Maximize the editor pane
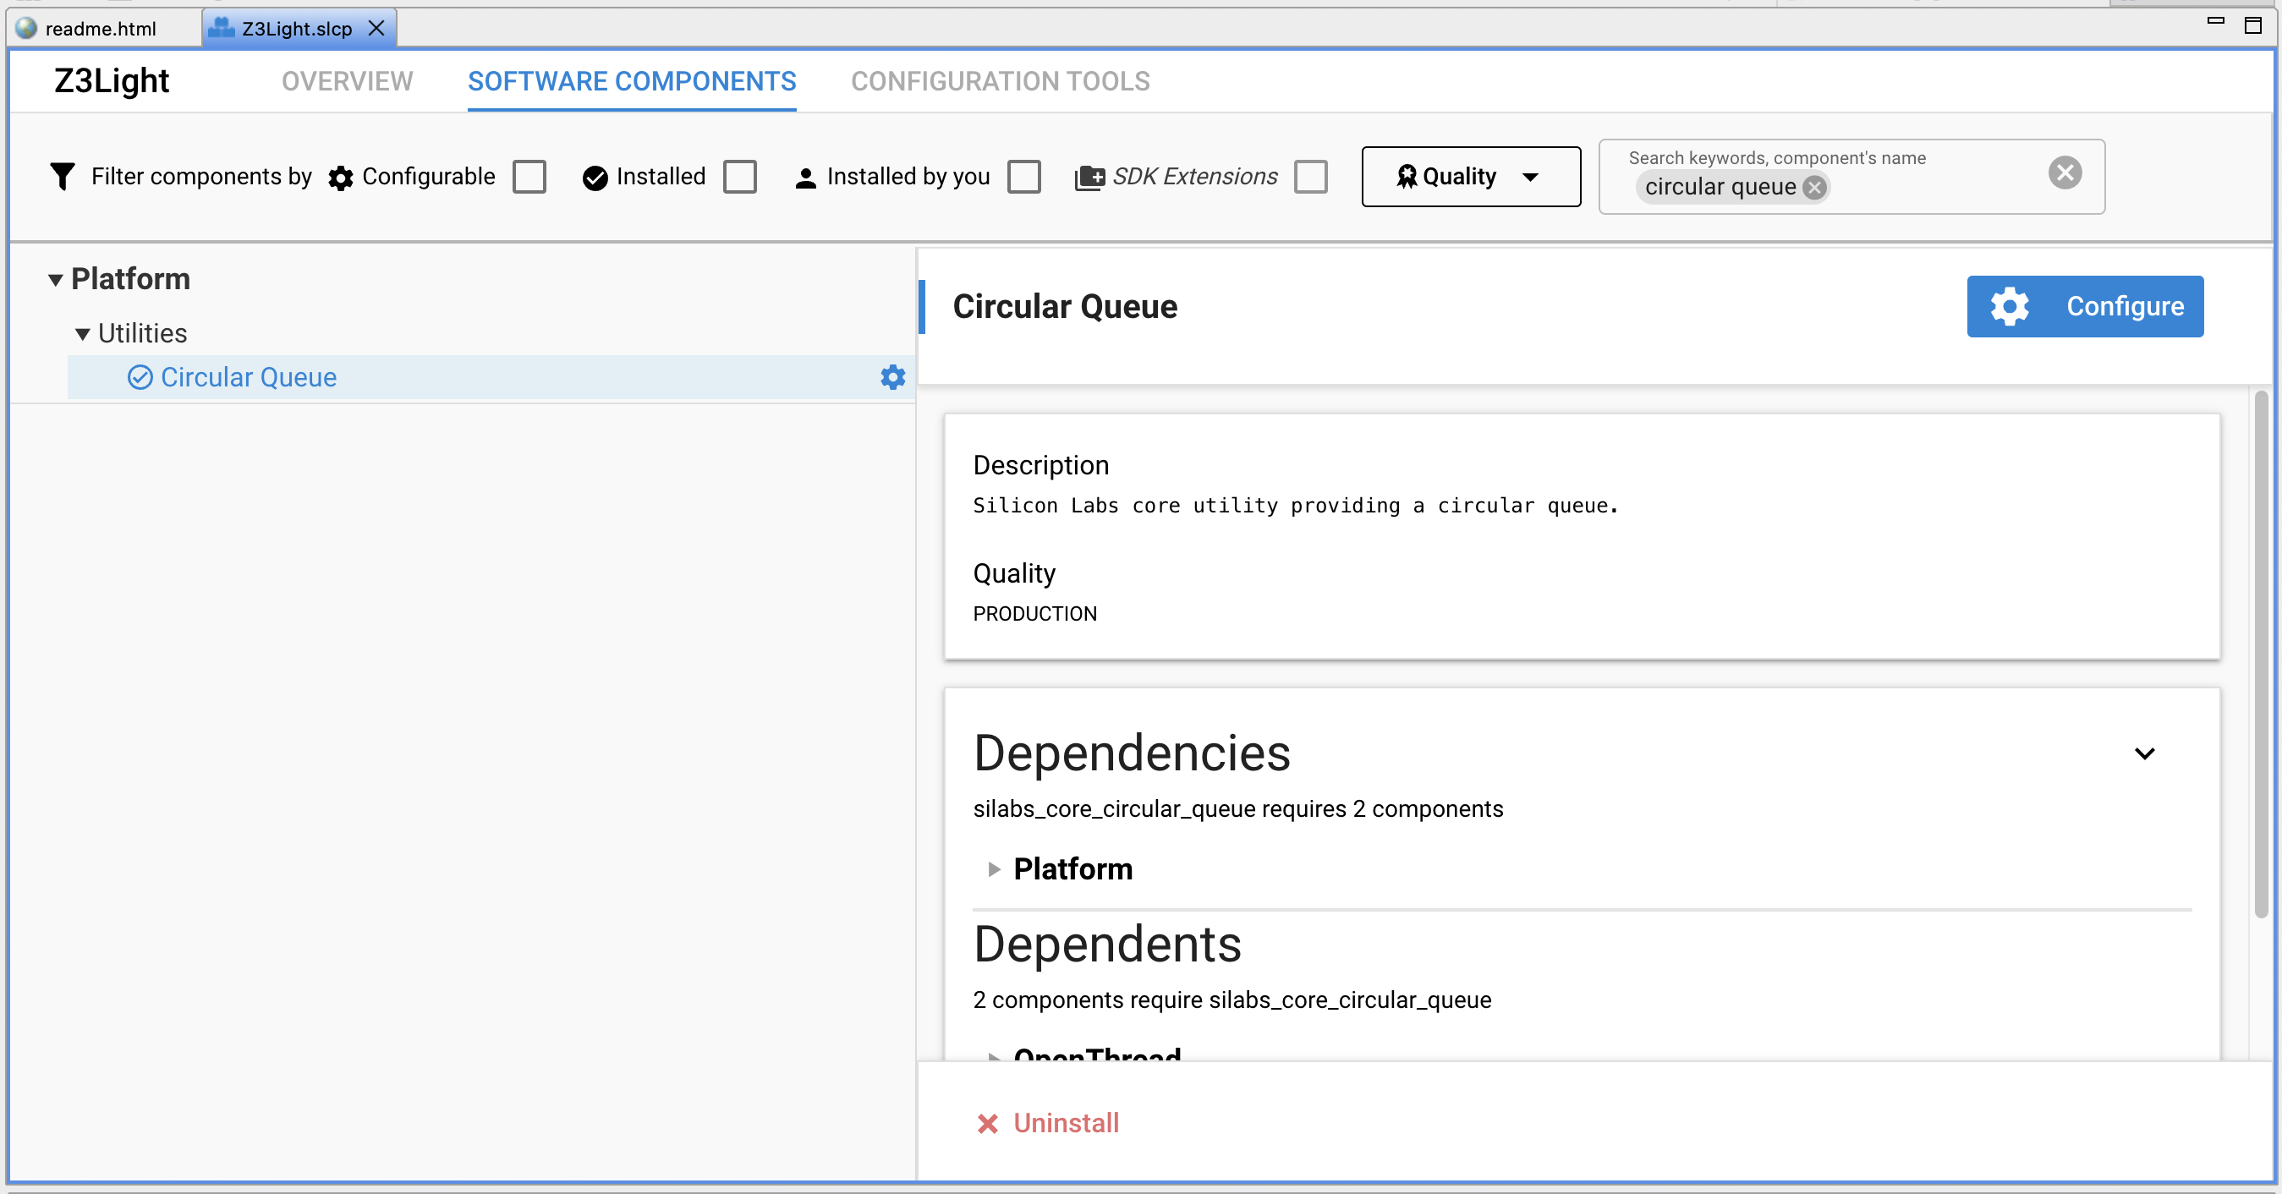The height and width of the screenshot is (1194, 2282). pos(2252,25)
